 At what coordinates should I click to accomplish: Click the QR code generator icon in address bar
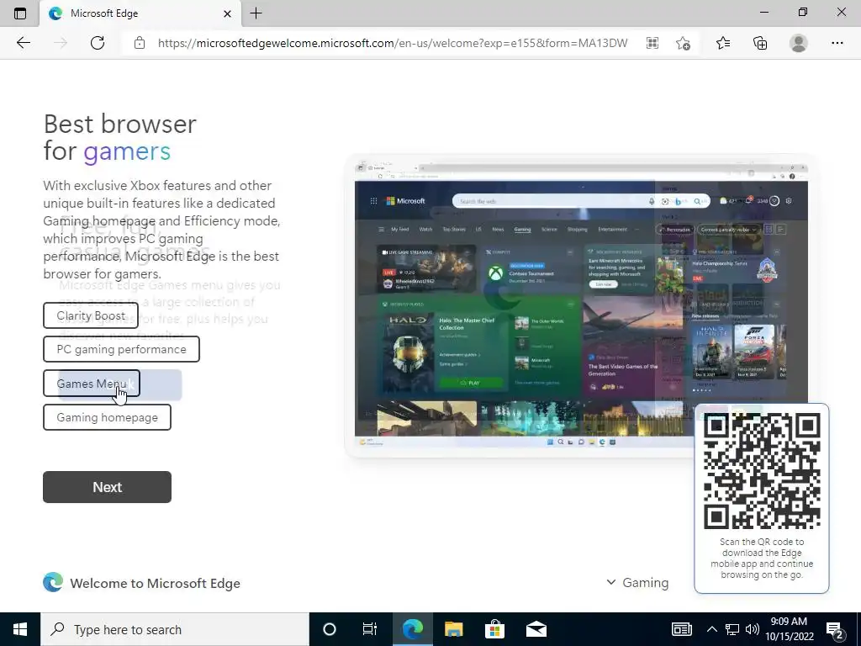652,43
